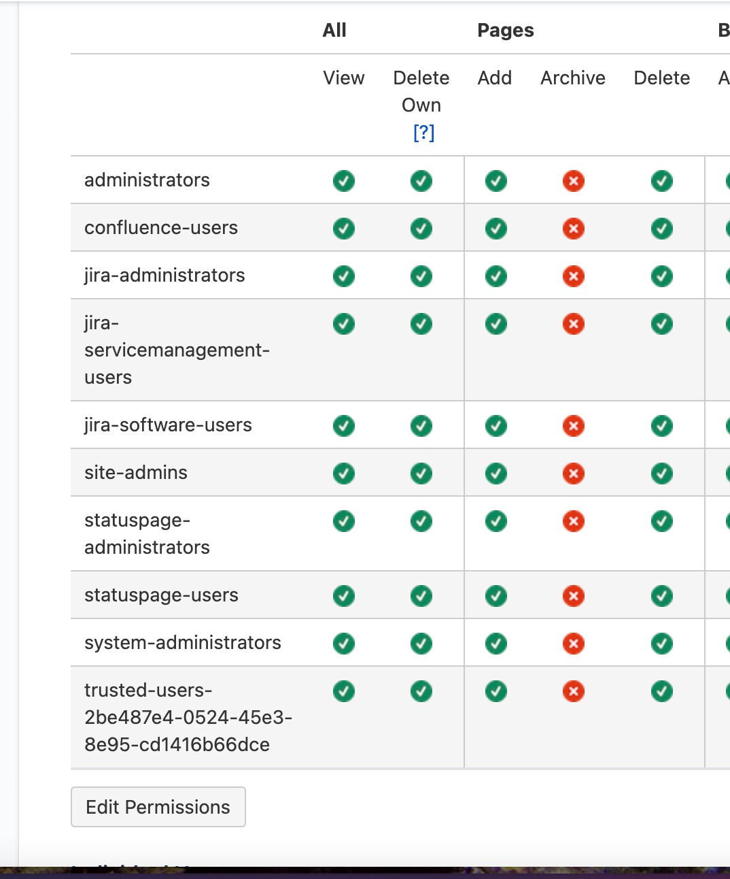Click system-administrators Archive red cross icon
The height and width of the screenshot is (879, 730).
574,644
